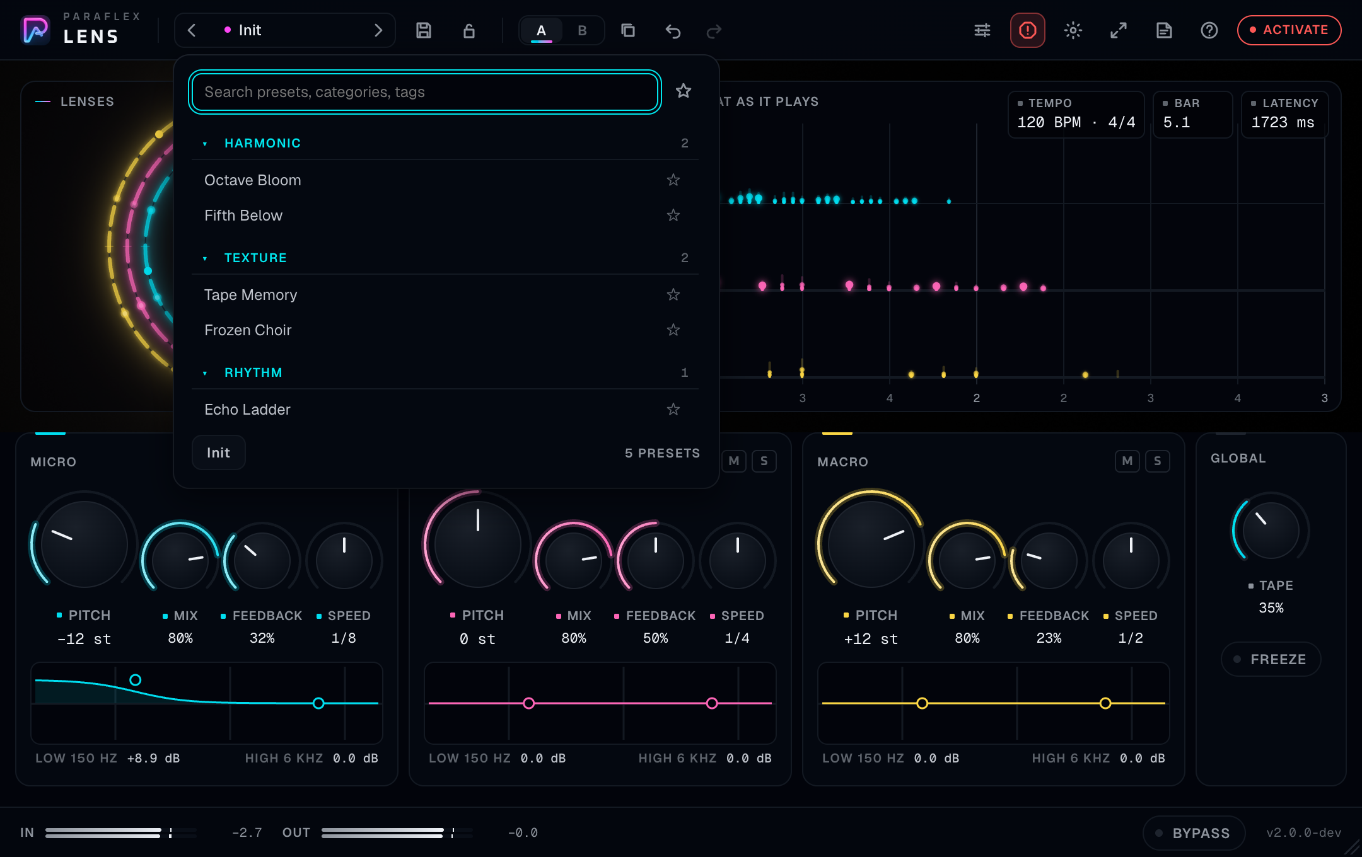Click the preset search field
1362x857 pixels.
coord(425,92)
